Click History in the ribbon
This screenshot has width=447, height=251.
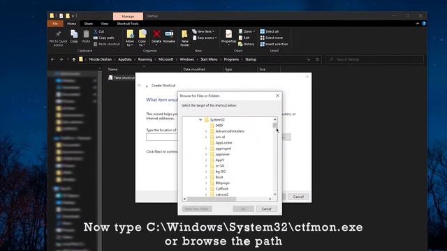point(246,44)
